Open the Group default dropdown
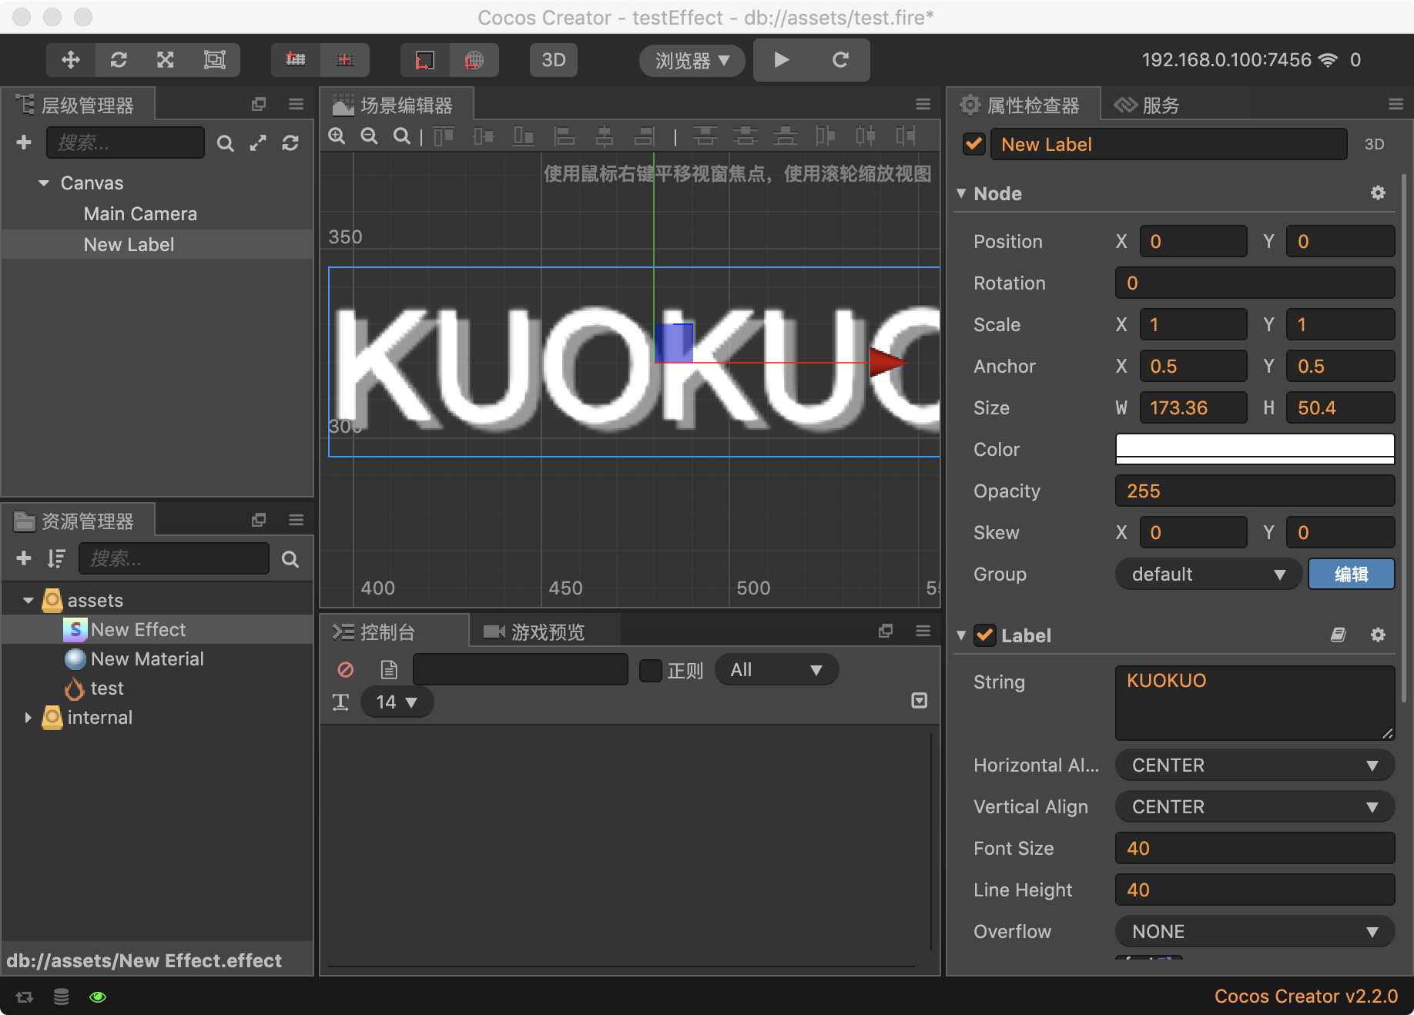Screen dimensions: 1414x1015 tap(1208, 574)
